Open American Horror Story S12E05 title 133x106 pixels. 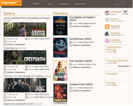pyautogui.click(x=23, y=104)
